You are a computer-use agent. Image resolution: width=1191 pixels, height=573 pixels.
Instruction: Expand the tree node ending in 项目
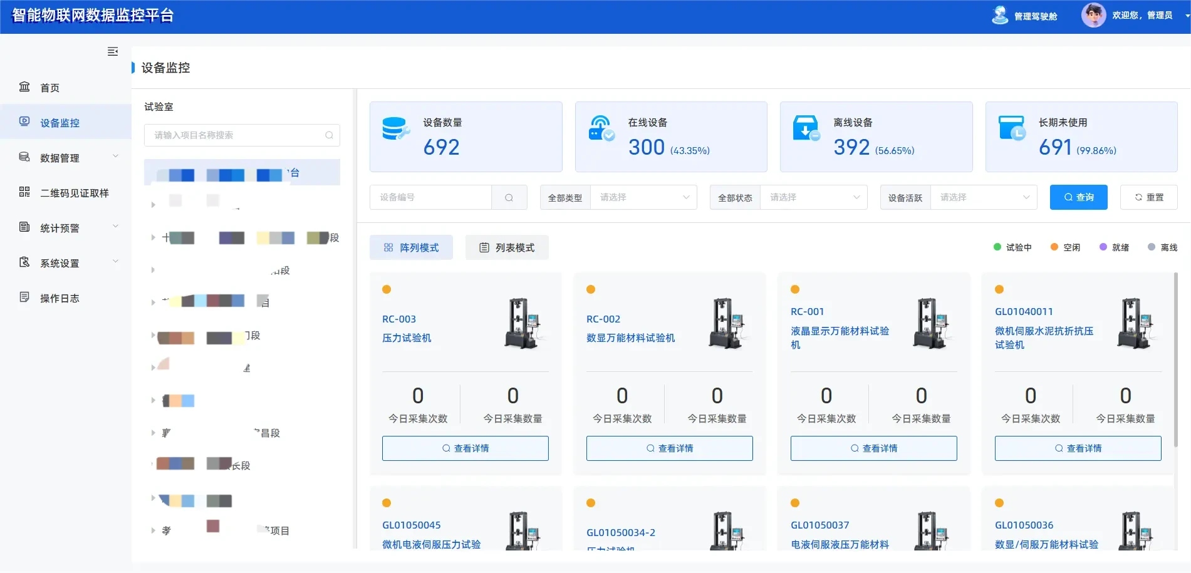[153, 530]
